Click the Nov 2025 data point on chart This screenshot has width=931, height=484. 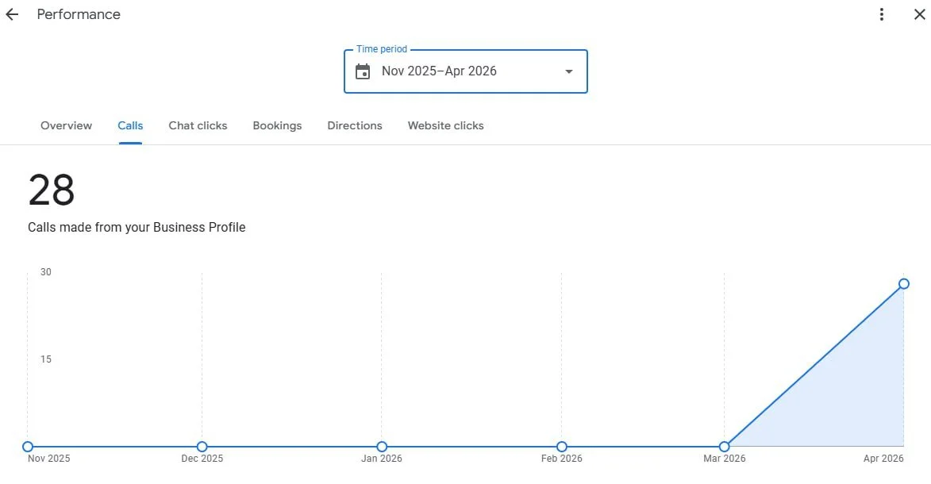(27, 447)
